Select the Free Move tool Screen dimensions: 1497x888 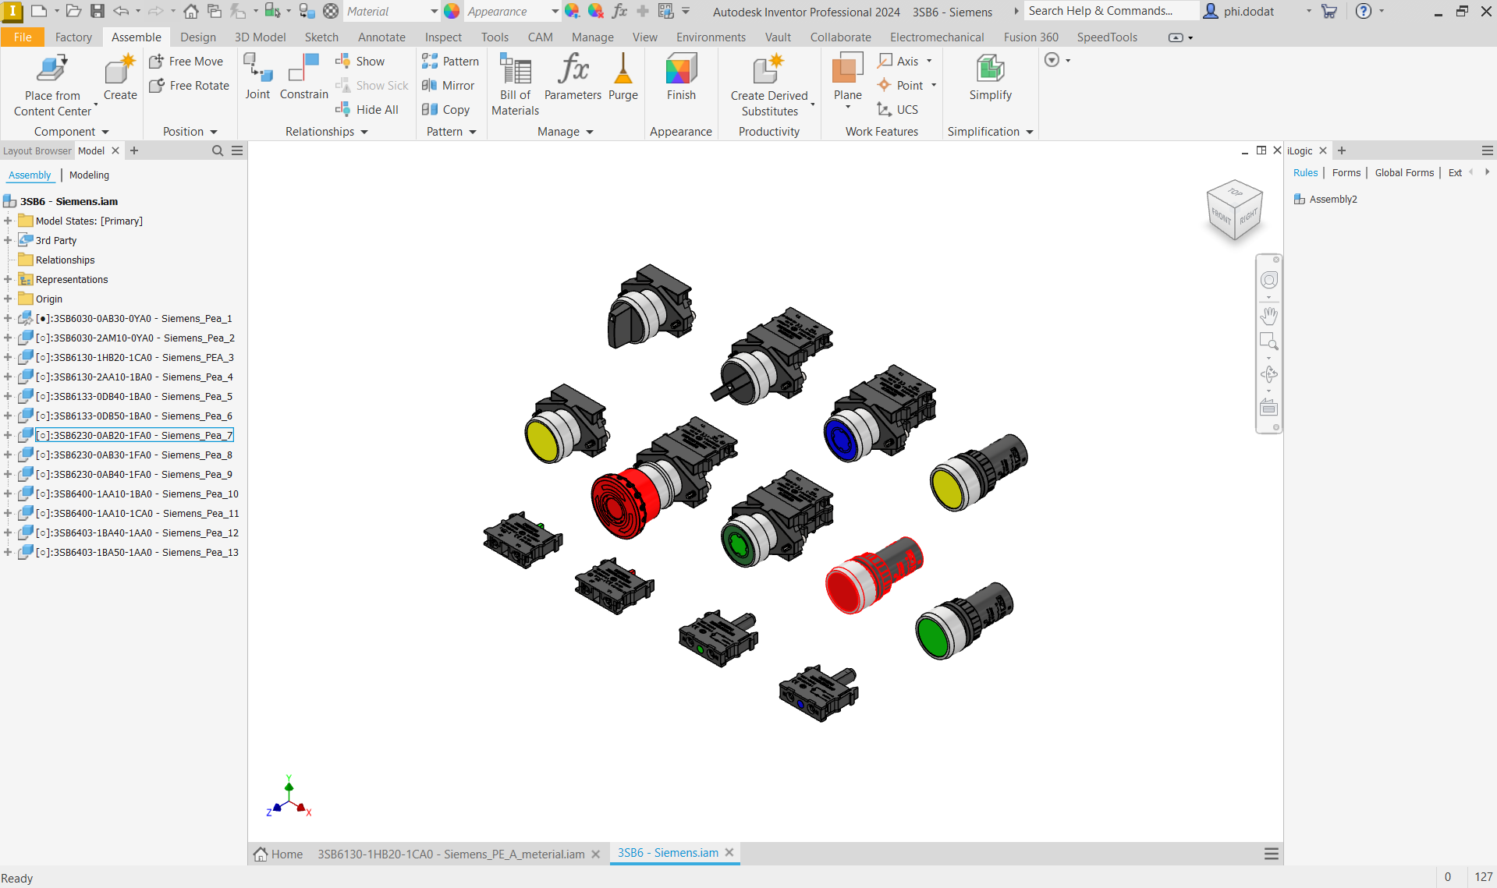tap(186, 62)
